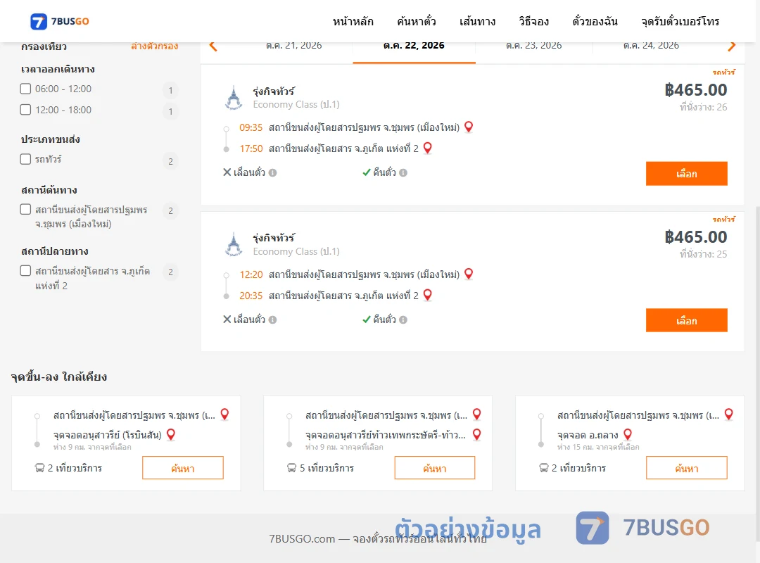Open ตั๋วของฉัน menu item
760x563 pixels.
[595, 22]
